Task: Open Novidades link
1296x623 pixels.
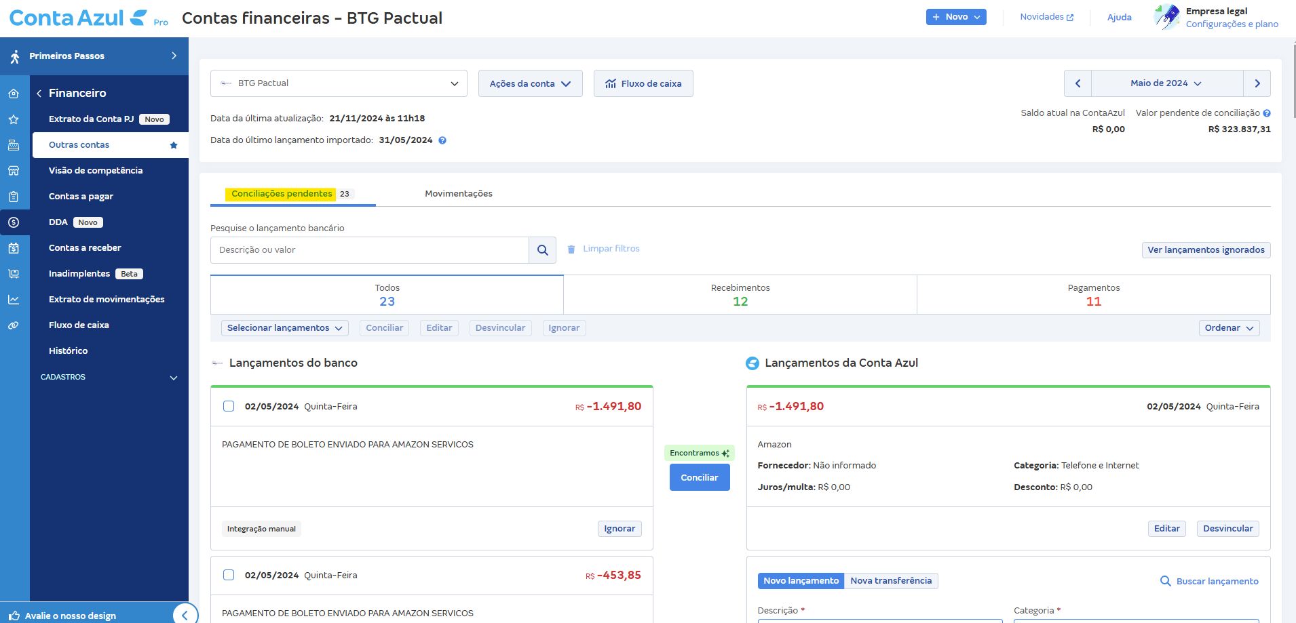Action: [1047, 17]
